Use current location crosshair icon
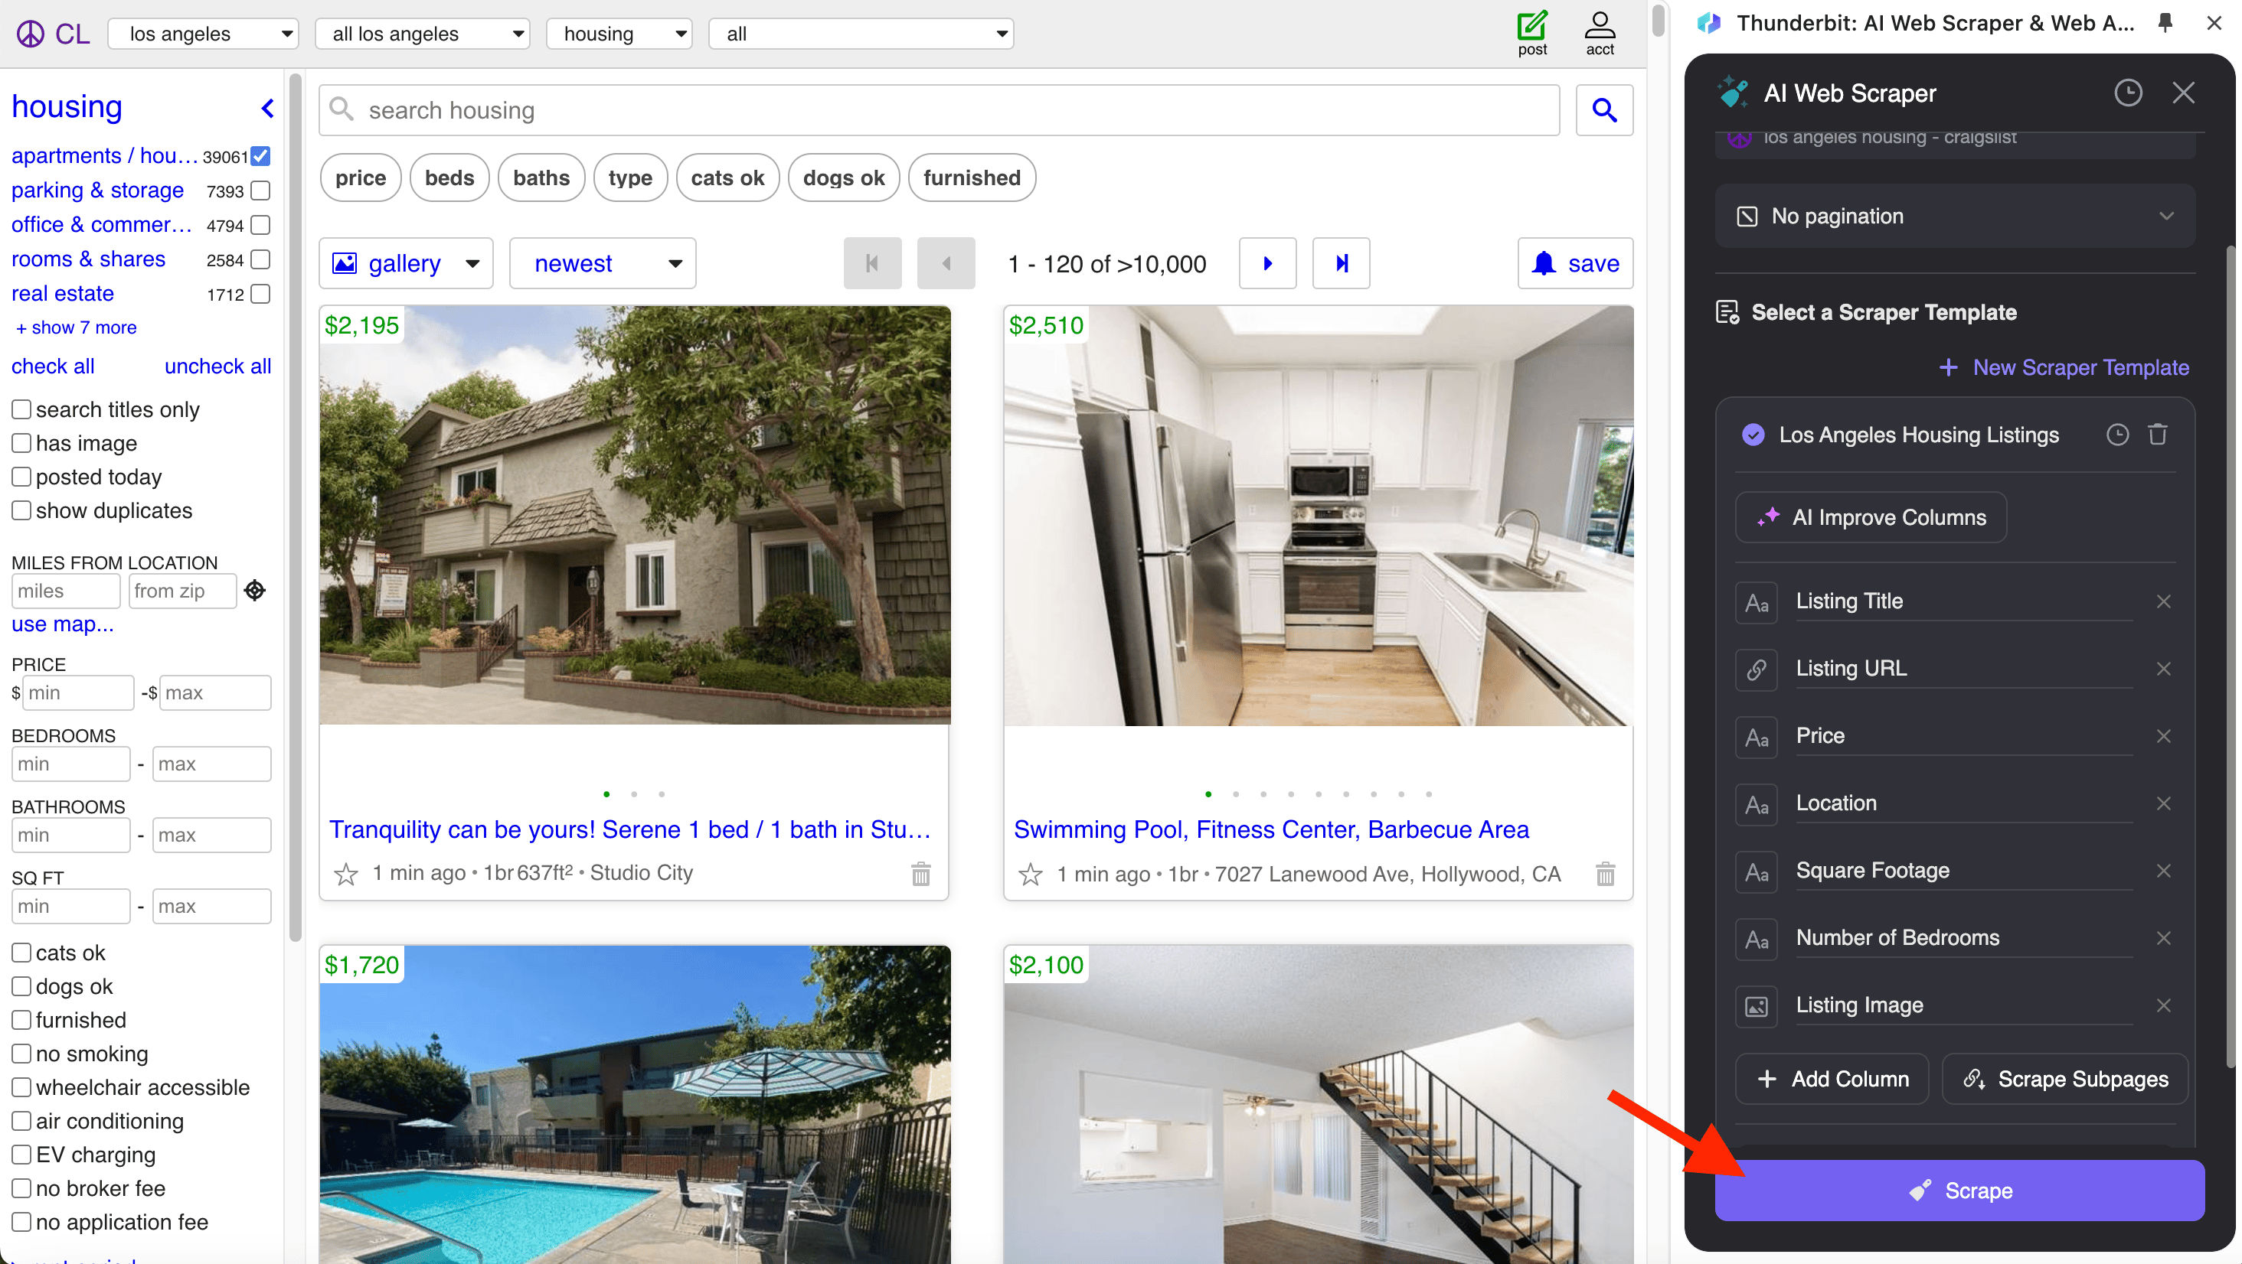Screen dimensions: 2242x1264 point(254,591)
